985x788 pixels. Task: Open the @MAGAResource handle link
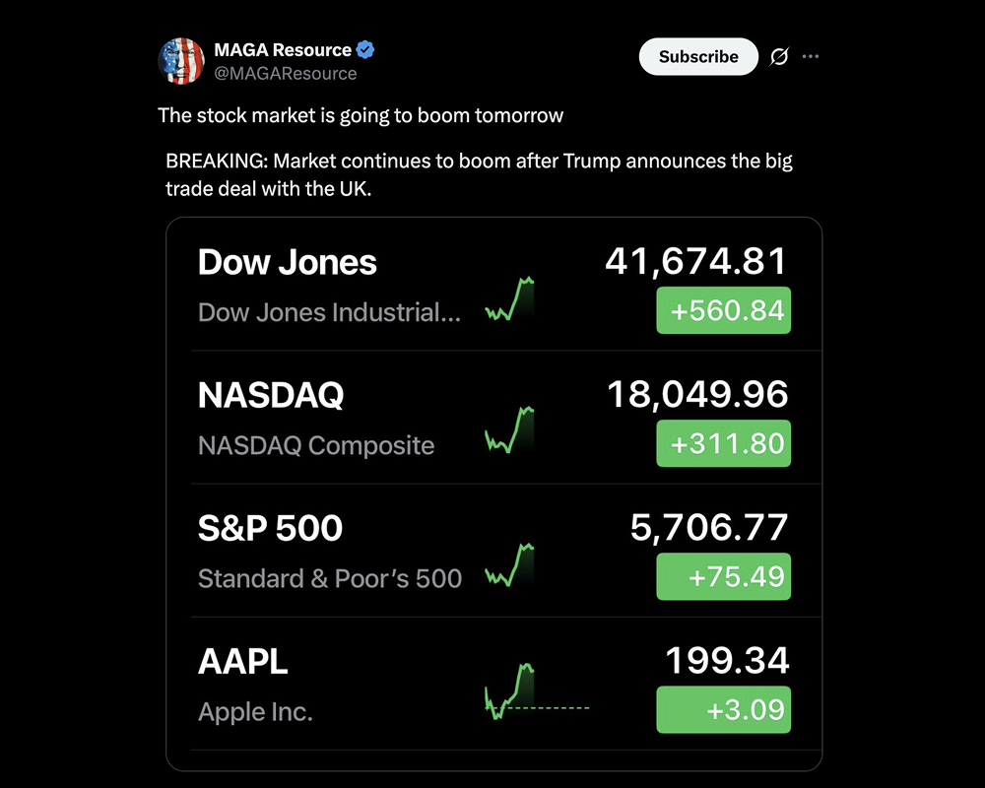[x=286, y=74]
